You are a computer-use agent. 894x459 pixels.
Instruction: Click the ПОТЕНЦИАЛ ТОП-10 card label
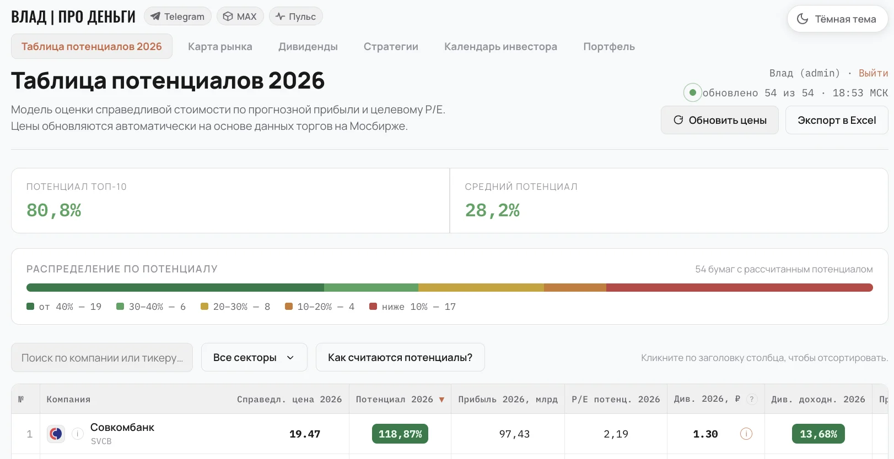point(77,187)
